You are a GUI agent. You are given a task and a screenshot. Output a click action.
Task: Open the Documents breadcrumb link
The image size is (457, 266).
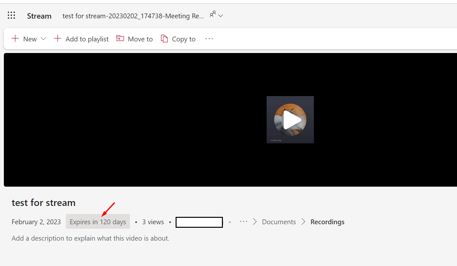pos(279,222)
